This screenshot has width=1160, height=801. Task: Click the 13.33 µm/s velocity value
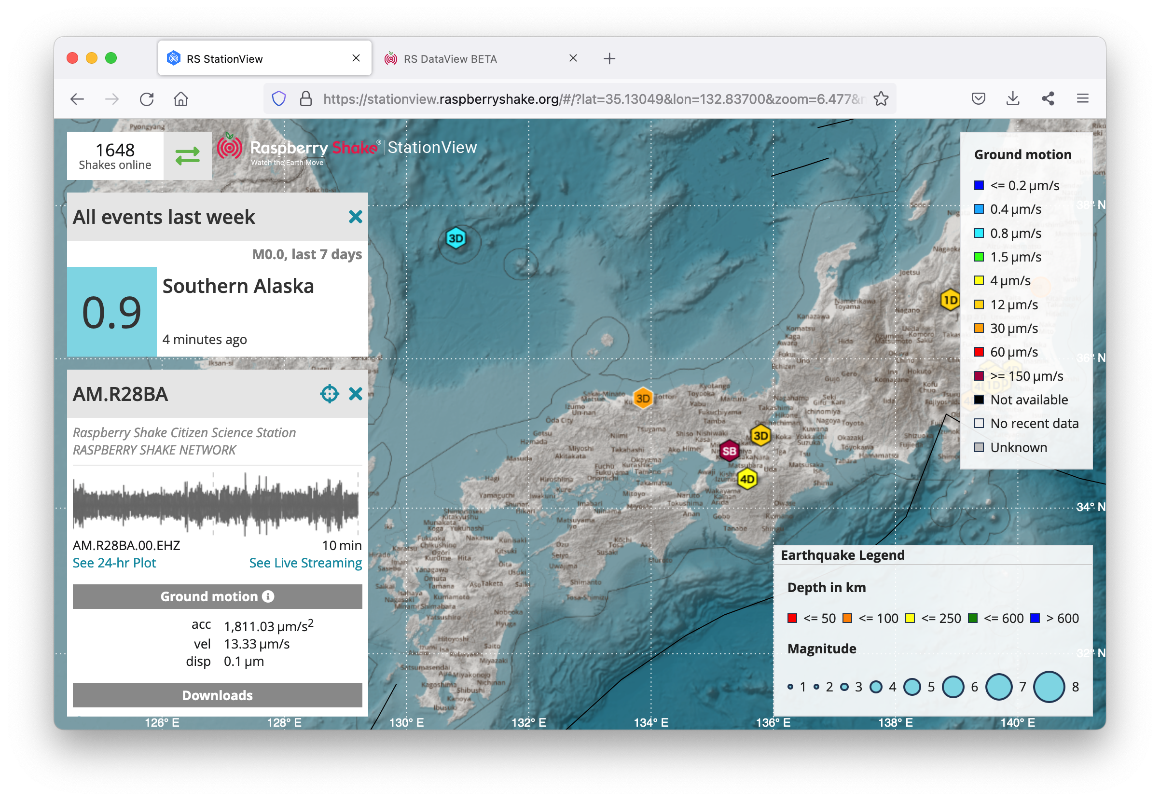tap(257, 644)
